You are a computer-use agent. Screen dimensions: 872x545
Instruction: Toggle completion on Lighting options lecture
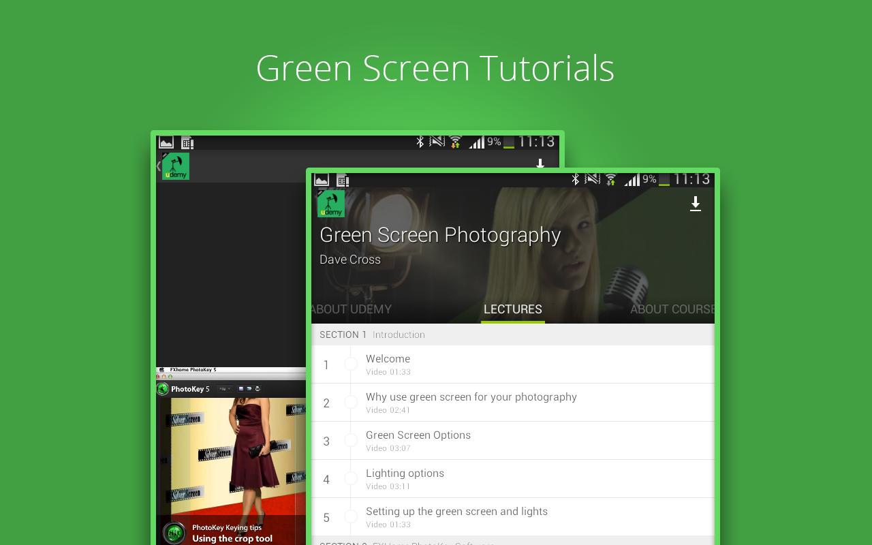pyautogui.click(x=352, y=478)
